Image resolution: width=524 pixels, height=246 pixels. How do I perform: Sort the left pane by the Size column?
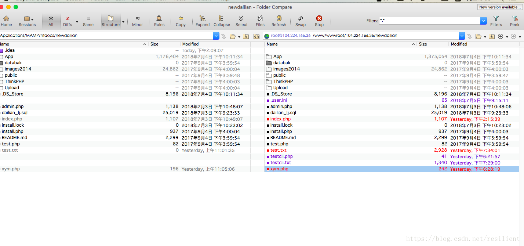coord(164,44)
